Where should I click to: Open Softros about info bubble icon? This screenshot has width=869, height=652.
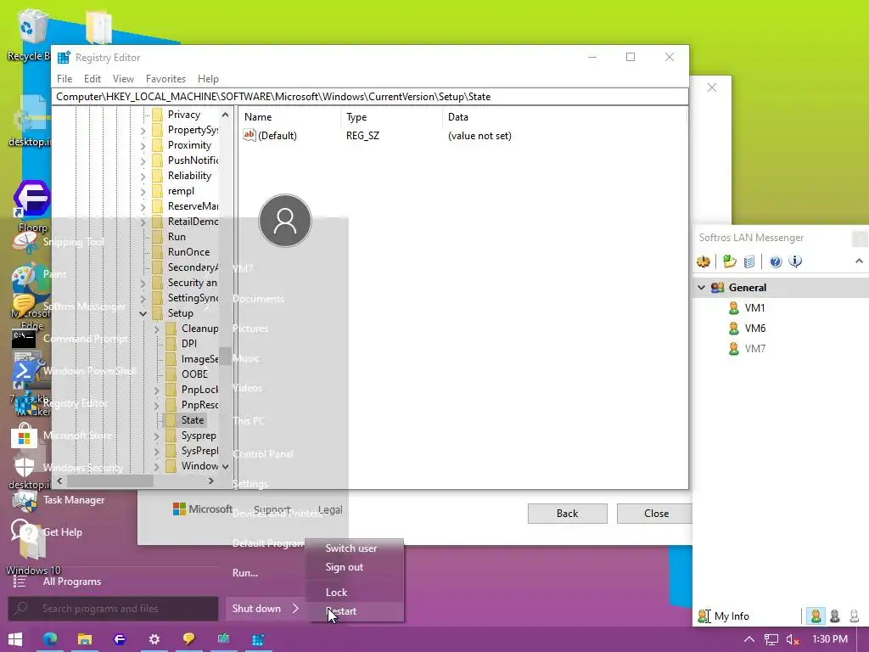(x=795, y=261)
